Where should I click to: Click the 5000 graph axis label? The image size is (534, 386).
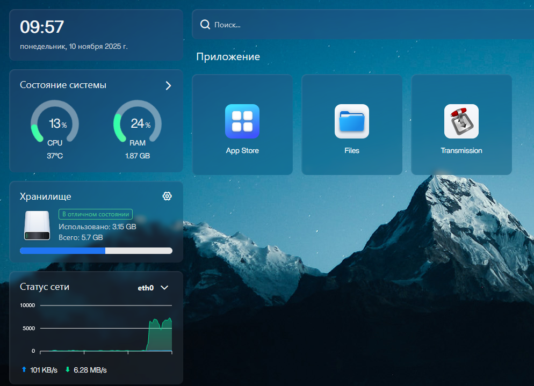click(28, 329)
